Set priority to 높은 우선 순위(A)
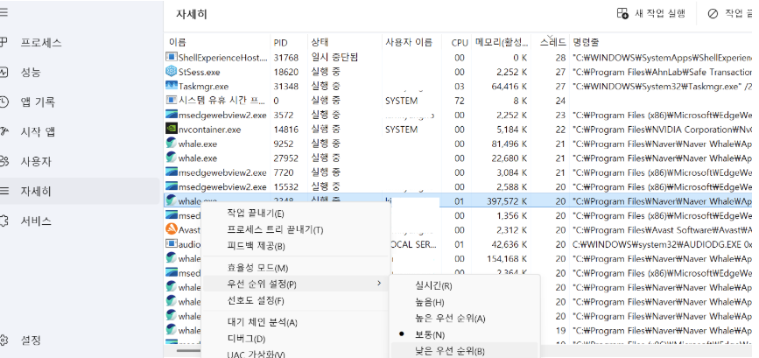Image resolution: width=759 pixels, height=358 pixels. pyautogui.click(x=450, y=319)
